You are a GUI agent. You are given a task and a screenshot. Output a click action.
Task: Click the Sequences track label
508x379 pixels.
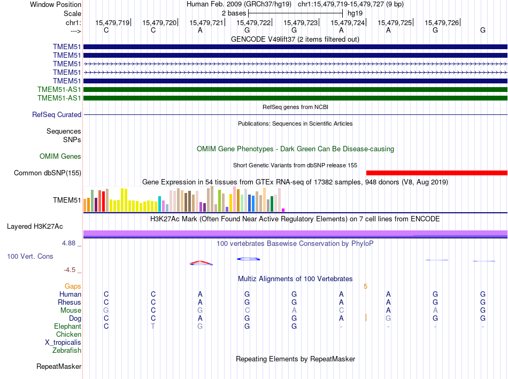click(64, 131)
